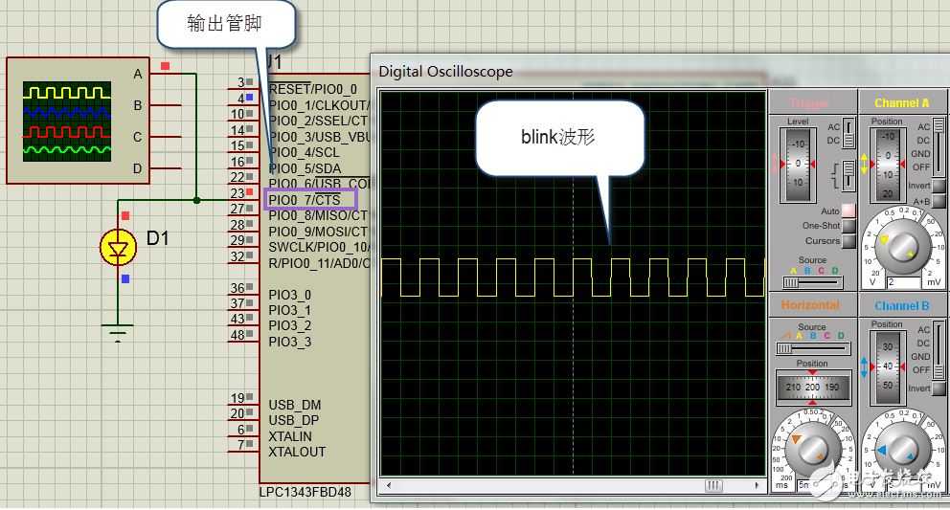Click the XTALIN pin label
Viewport: 950px width, 510px height.
pos(290,436)
